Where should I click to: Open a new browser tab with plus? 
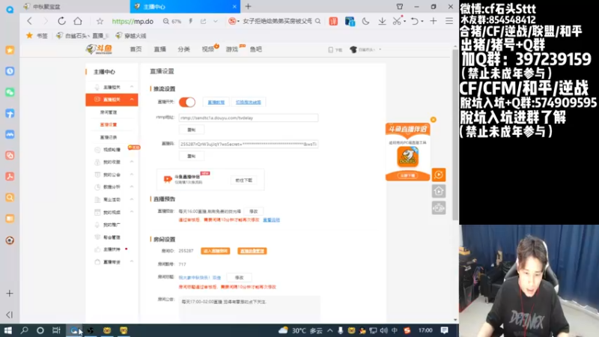tap(249, 7)
